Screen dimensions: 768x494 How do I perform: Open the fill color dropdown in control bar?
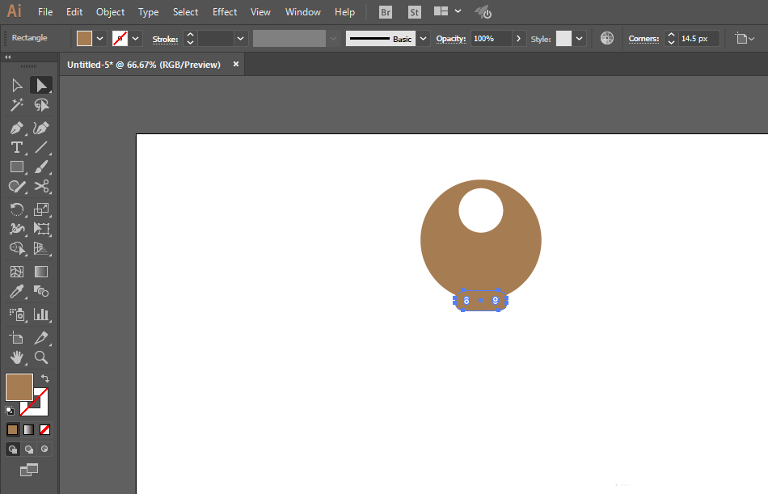point(100,39)
